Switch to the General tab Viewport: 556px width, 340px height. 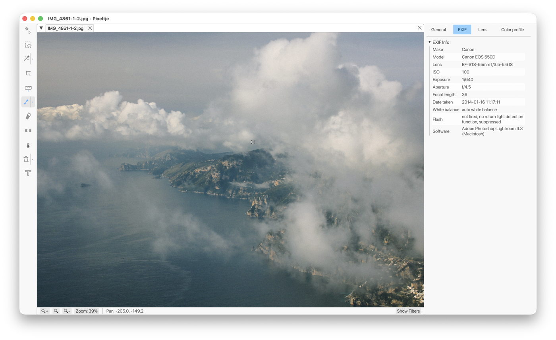438,30
